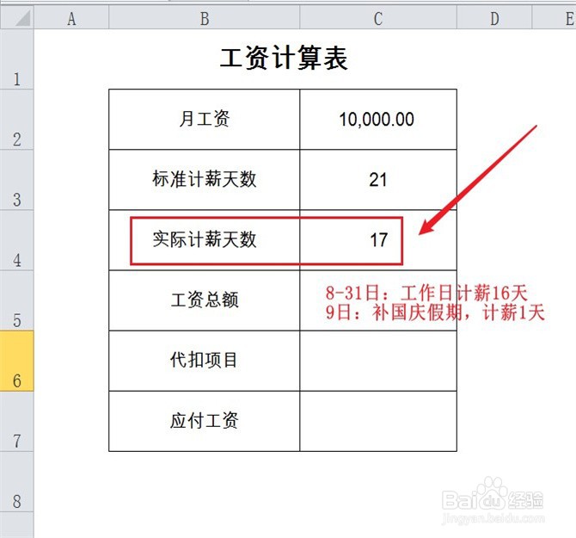Select row 7 header

tap(17, 422)
